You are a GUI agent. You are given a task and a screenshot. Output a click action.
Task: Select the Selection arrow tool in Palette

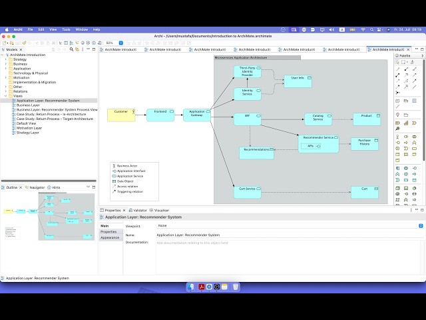[x=397, y=62]
